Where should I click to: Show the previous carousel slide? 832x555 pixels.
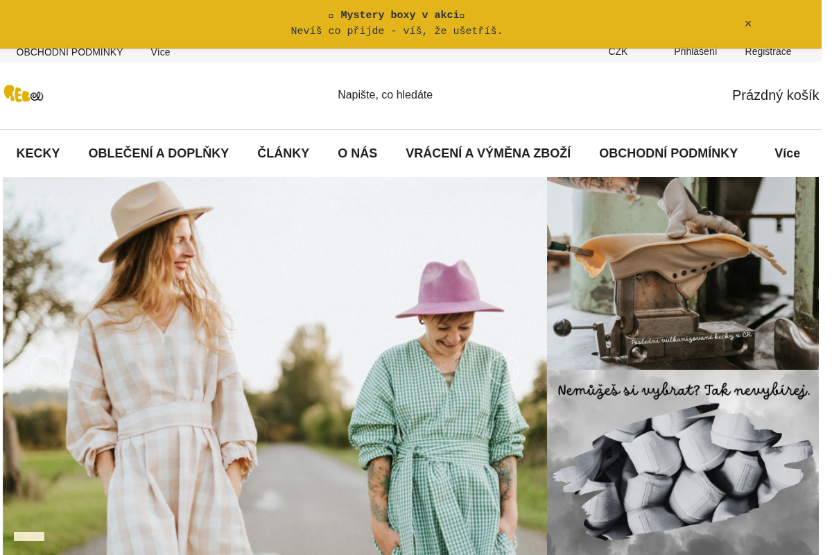(x=46, y=370)
